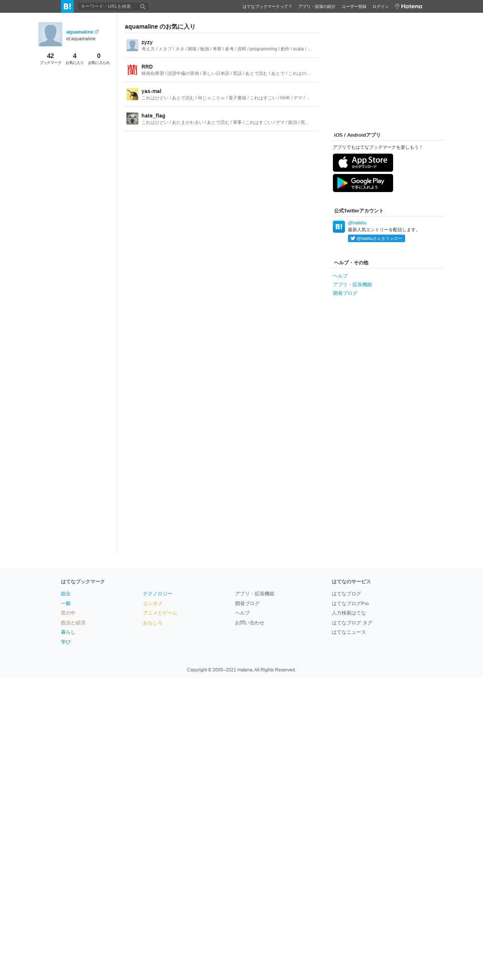The image size is (483, 967).
Task: Open the @hatebu Twitter link
Action: (357, 223)
